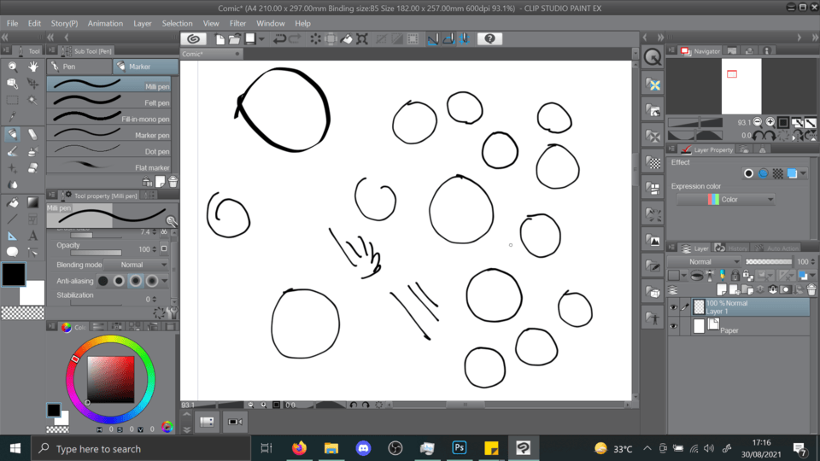Hide Layer 1 using its eye icon
Viewport: 820px width, 461px height.
pos(673,307)
